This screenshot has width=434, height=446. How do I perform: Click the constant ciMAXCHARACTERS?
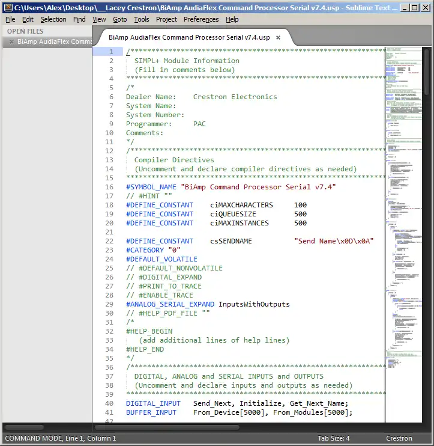coord(241,205)
